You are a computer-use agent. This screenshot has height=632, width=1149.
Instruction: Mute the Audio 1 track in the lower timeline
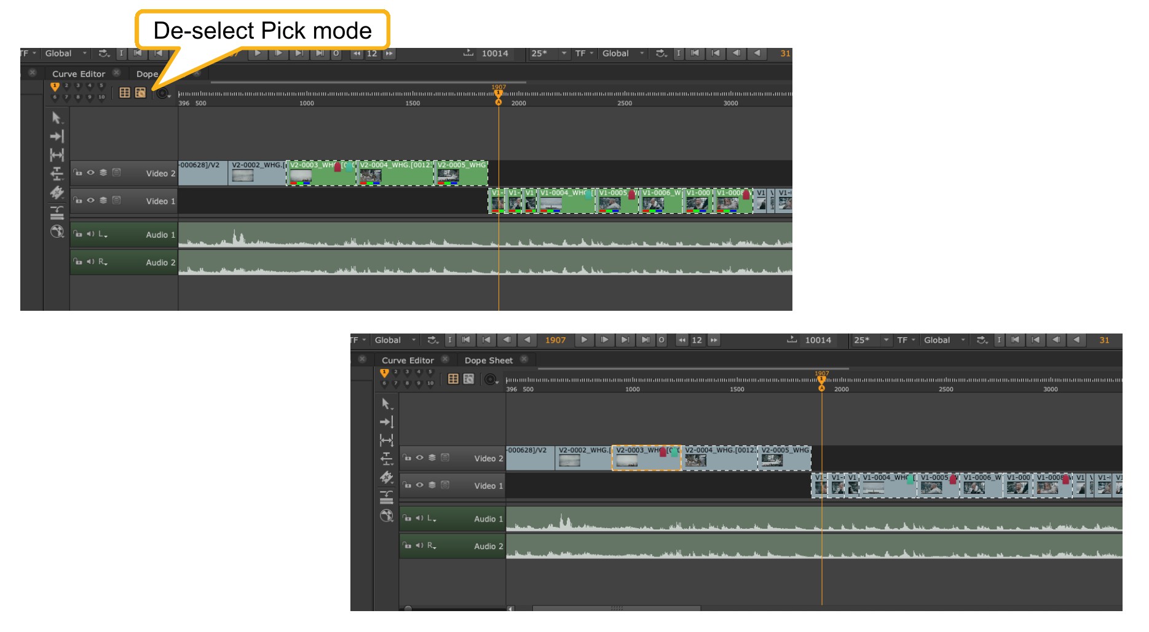(x=419, y=518)
